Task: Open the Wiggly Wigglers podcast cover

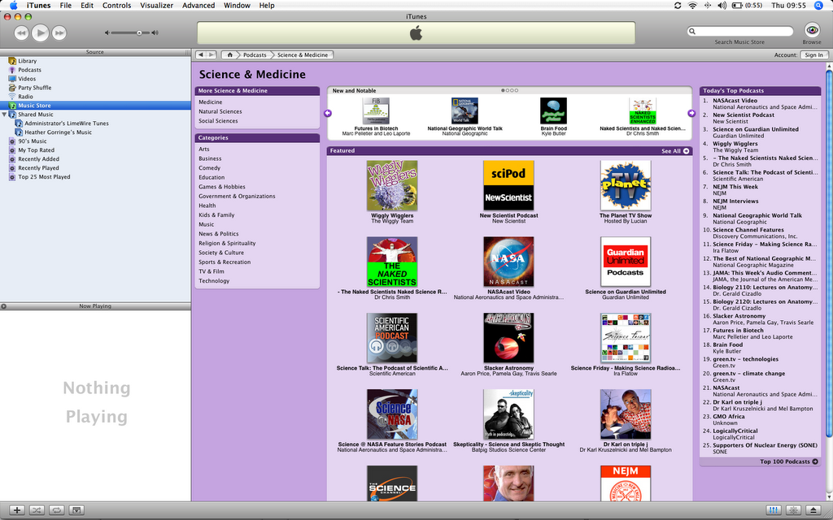Action: pos(392,186)
